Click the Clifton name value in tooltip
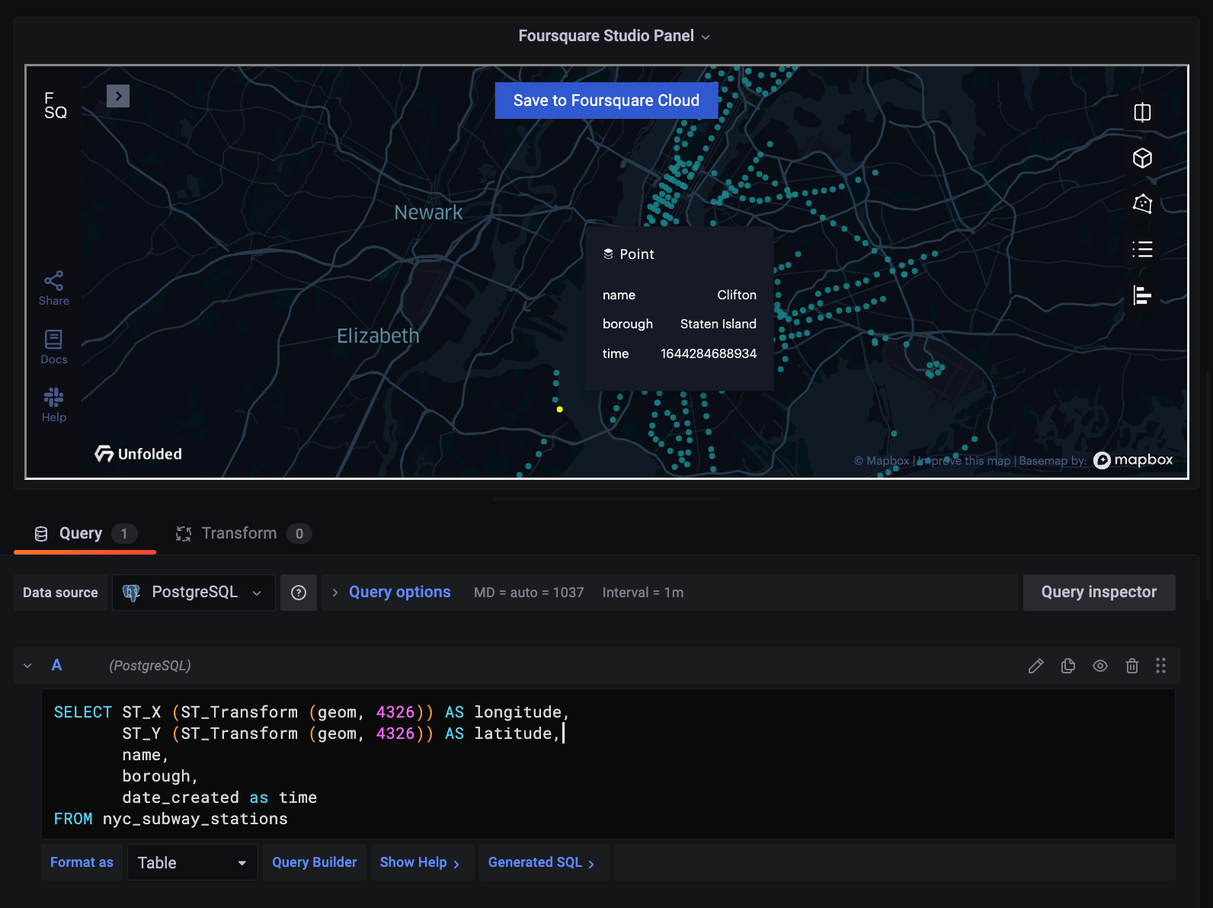 (737, 295)
